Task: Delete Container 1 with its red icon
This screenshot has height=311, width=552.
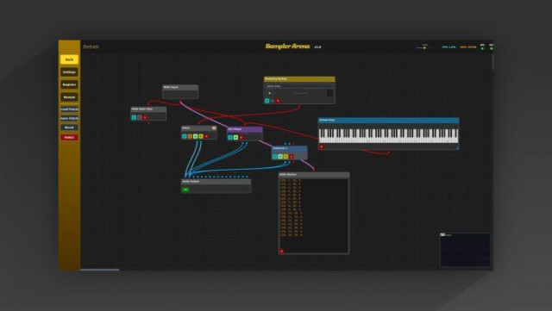Action: (x=292, y=156)
